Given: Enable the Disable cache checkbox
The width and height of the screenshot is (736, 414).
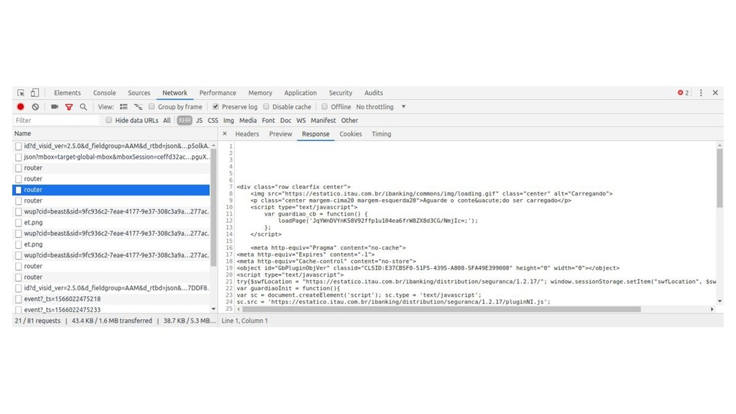Looking at the screenshot, I should (x=266, y=107).
